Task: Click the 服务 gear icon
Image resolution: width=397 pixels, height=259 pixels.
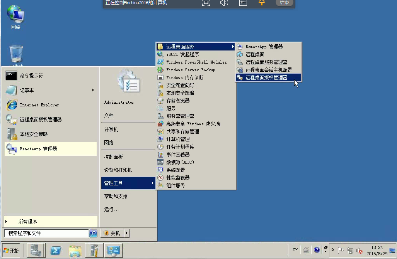Action: pos(160,108)
